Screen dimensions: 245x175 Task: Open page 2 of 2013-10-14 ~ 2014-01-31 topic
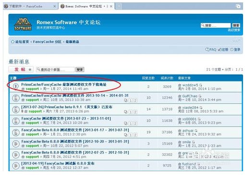click(x=135, y=100)
